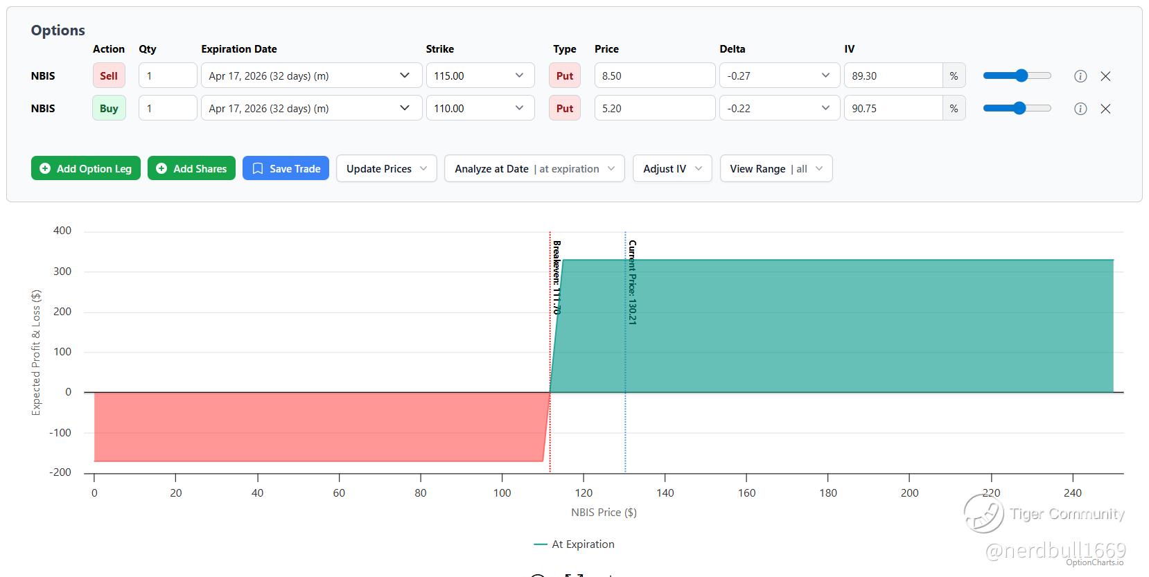Click quantity field of the Buy leg
Screen dimensions: 1149x577
pyautogui.click(x=168, y=108)
